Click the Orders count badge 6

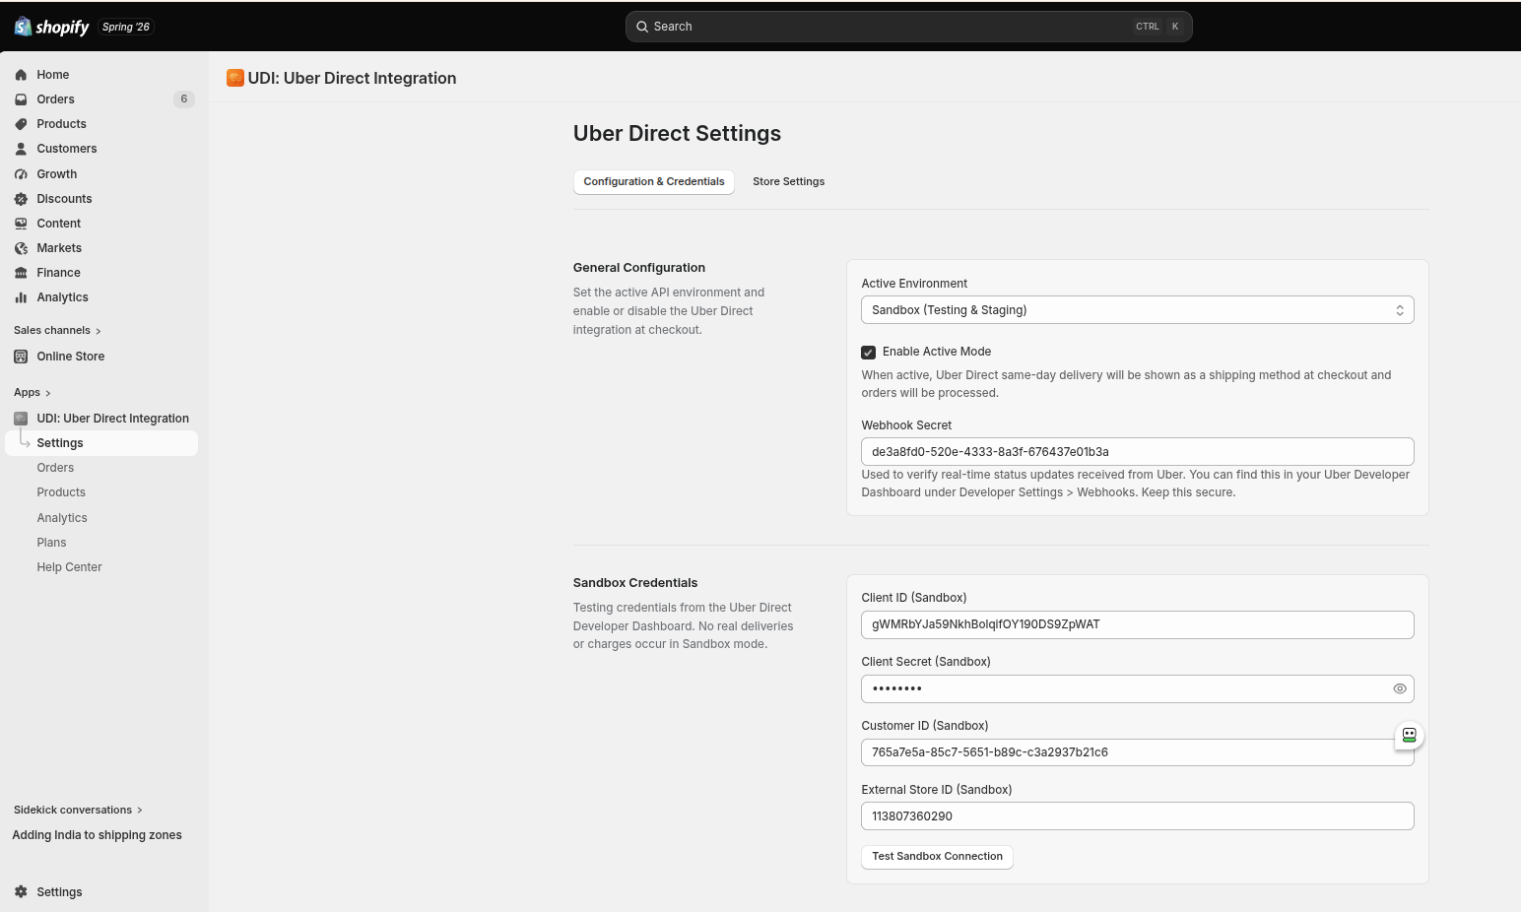(184, 99)
